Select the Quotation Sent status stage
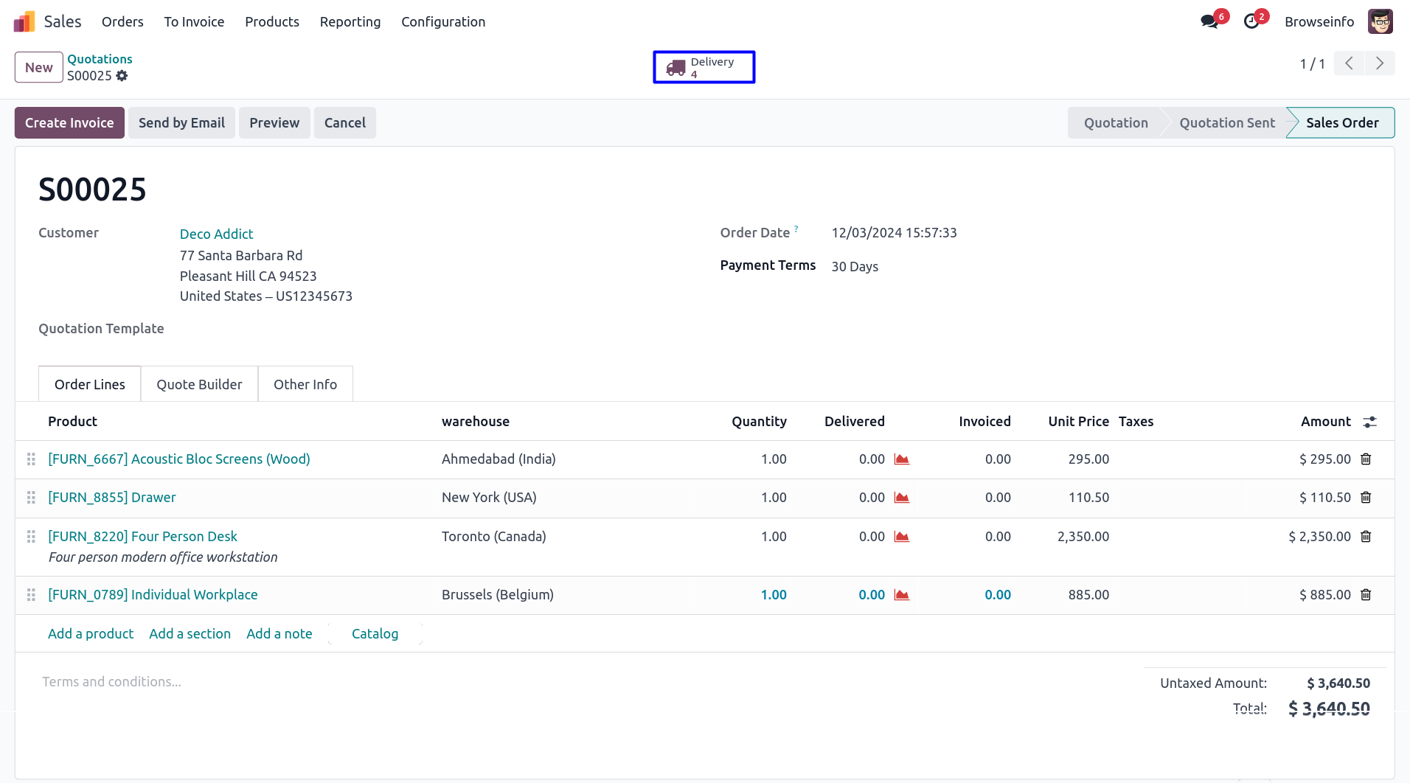This screenshot has width=1410, height=783. (x=1226, y=123)
